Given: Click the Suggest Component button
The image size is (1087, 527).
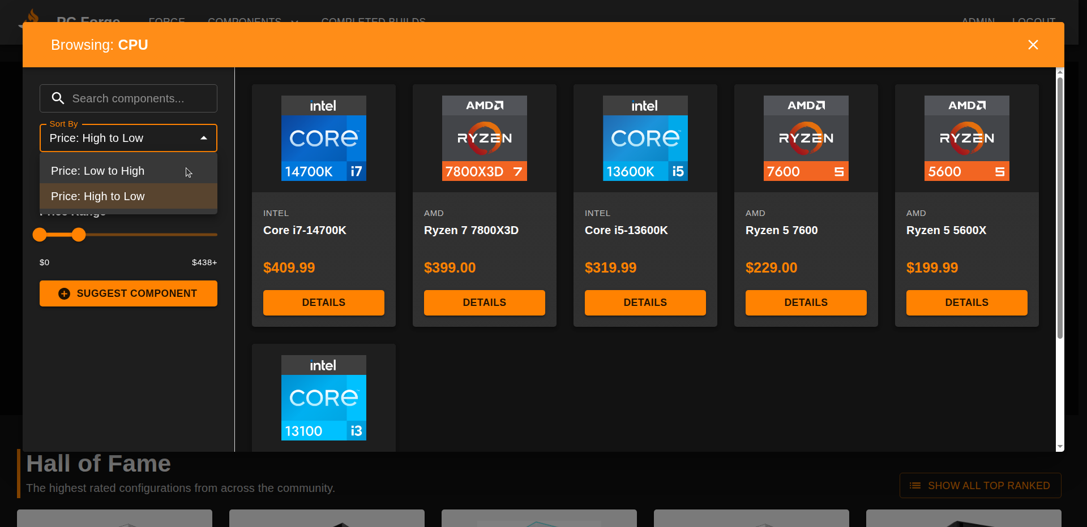Looking at the screenshot, I should [x=128, y=293].
